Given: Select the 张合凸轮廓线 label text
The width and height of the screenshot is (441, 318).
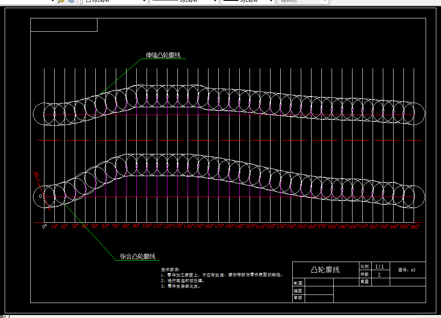Looking at the screenshot, I should [x=138, y=256].
